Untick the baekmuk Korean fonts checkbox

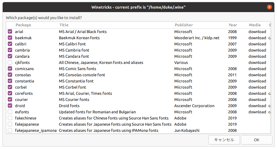coord(10,38)
